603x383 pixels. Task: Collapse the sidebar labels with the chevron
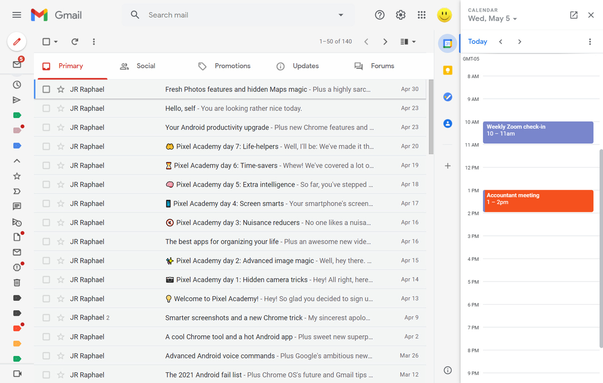click(17, 161)
